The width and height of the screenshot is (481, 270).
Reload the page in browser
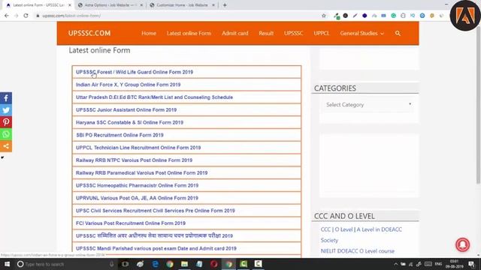tap(26, 16)
